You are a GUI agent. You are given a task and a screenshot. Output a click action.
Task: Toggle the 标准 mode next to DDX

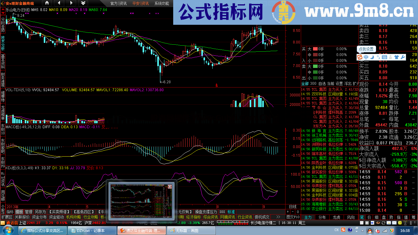pos(231,212)
